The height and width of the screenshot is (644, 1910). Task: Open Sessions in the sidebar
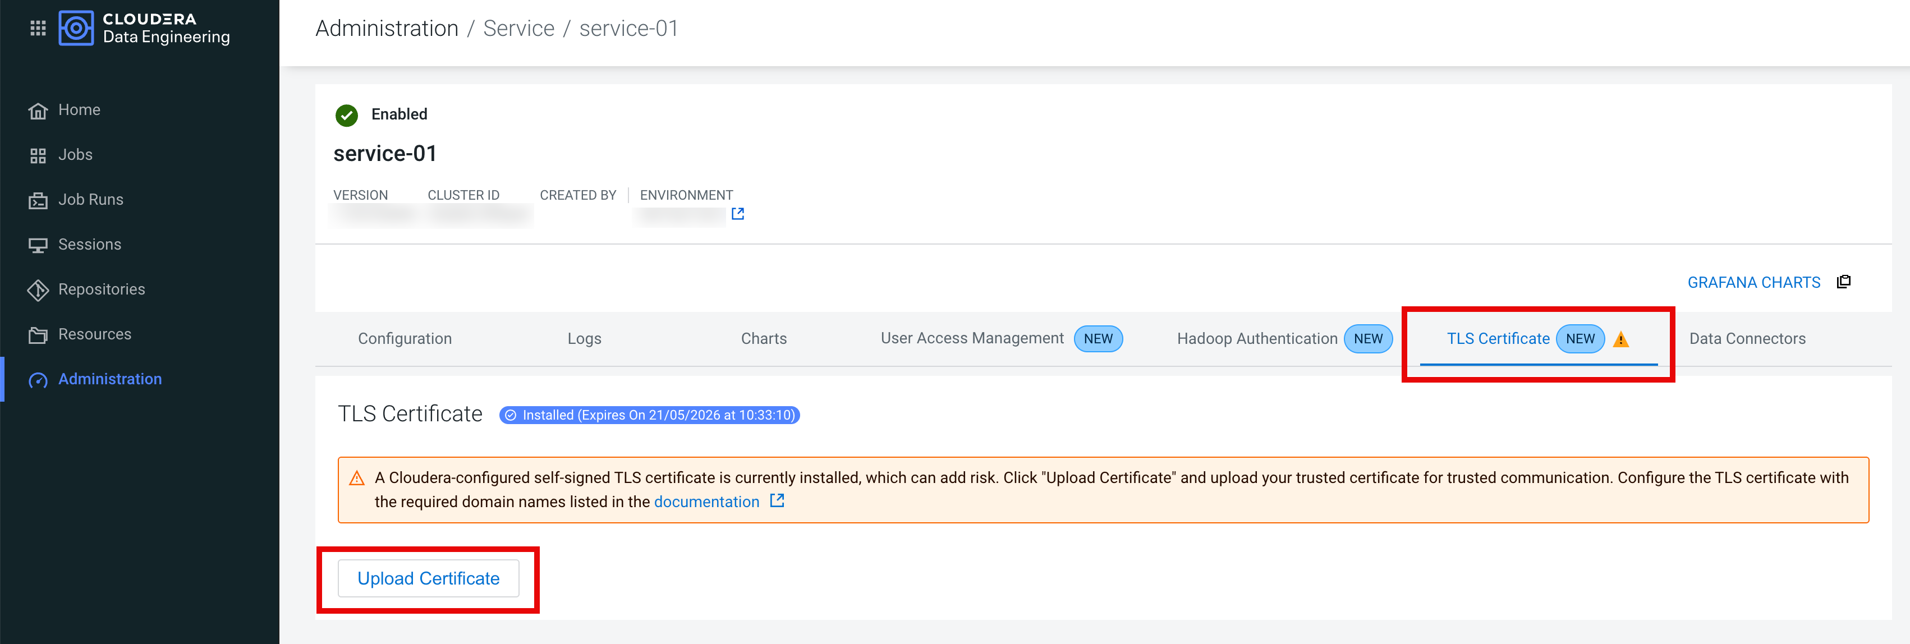pos(89,245)
